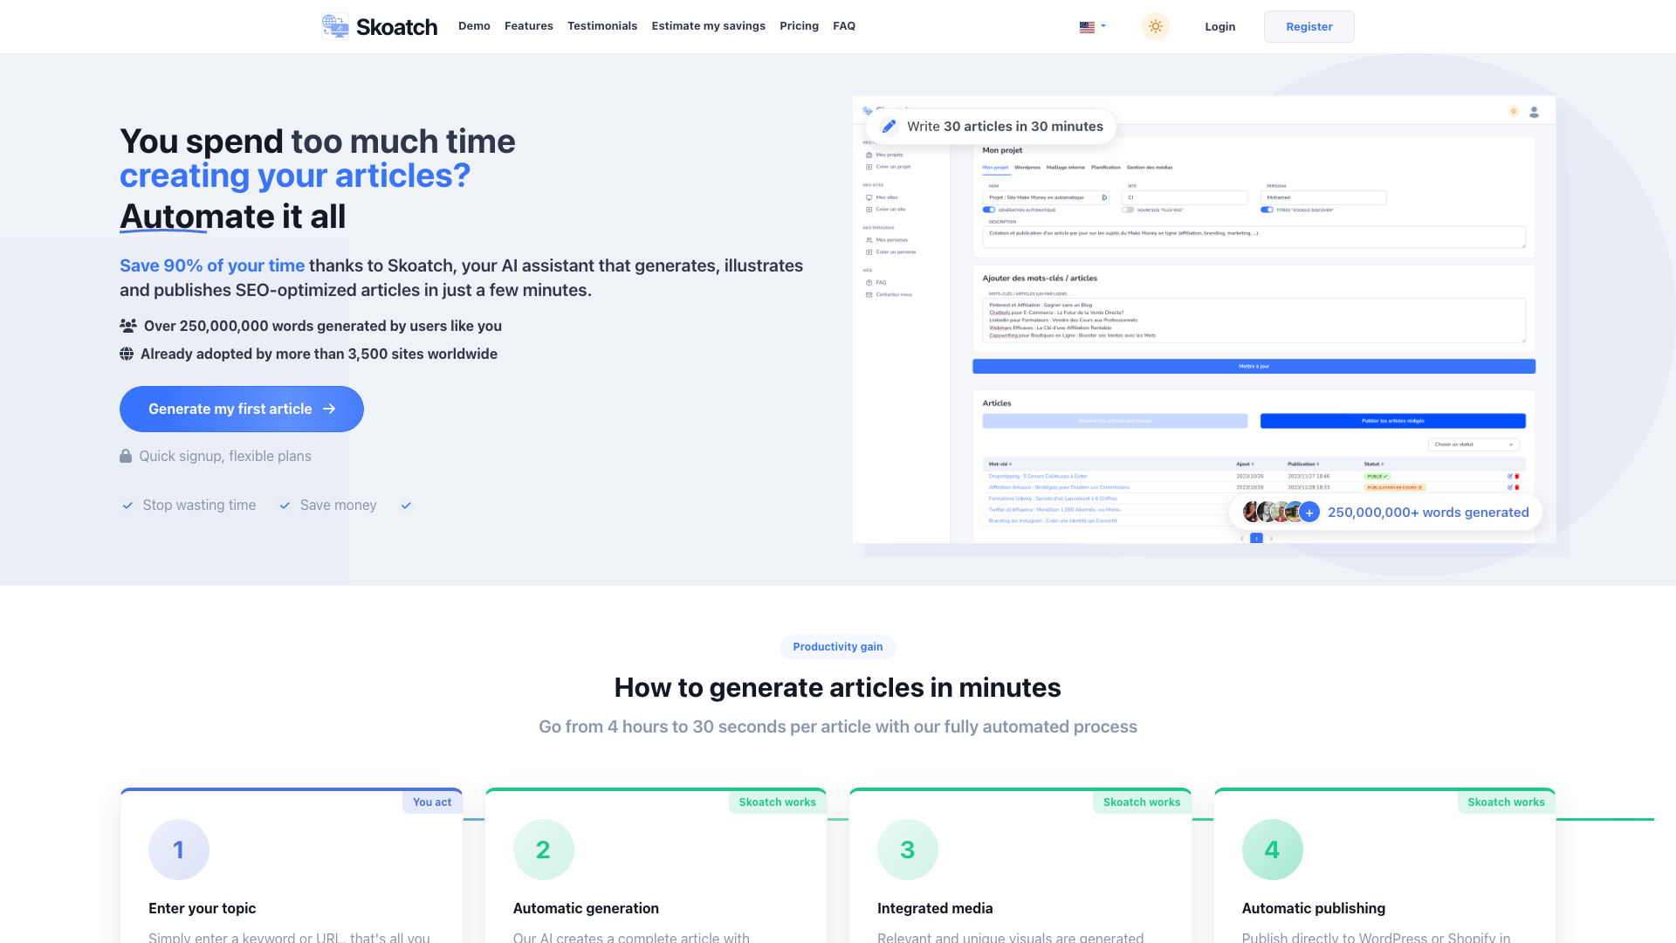Click the Skoatch brand name

pyautogui.click(x=396, y=27)
